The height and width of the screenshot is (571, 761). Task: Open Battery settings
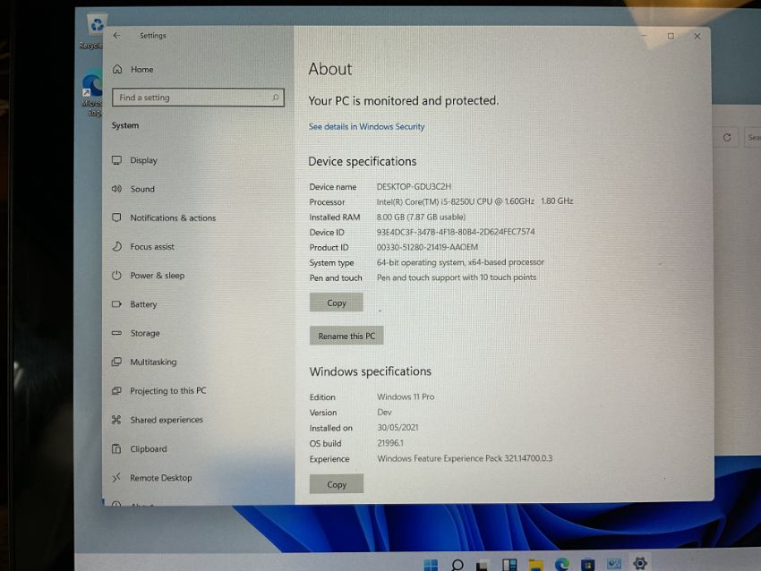tap(143, 304)
